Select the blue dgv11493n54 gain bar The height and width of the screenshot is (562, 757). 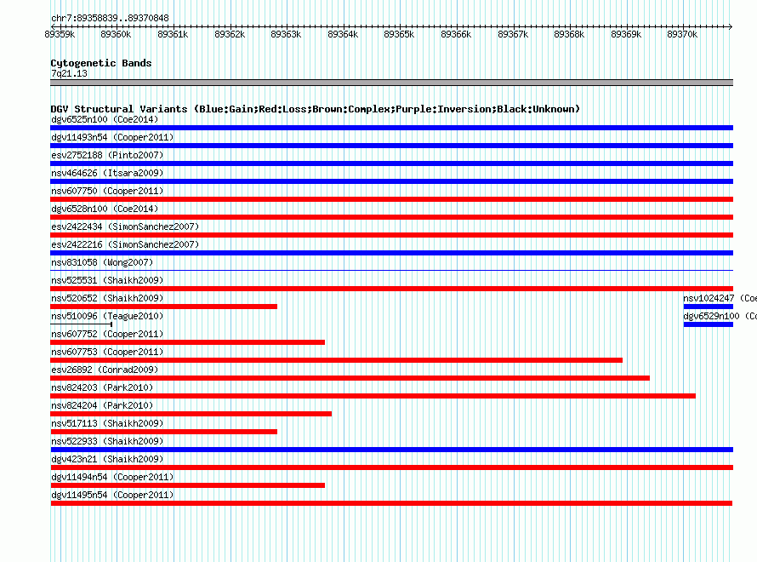pos(391,146)
